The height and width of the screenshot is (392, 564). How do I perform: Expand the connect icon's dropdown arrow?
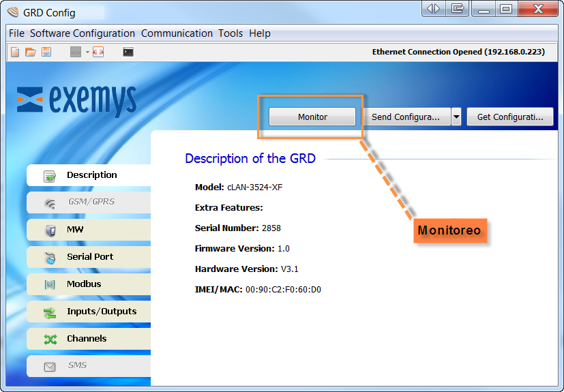point(87,52)
